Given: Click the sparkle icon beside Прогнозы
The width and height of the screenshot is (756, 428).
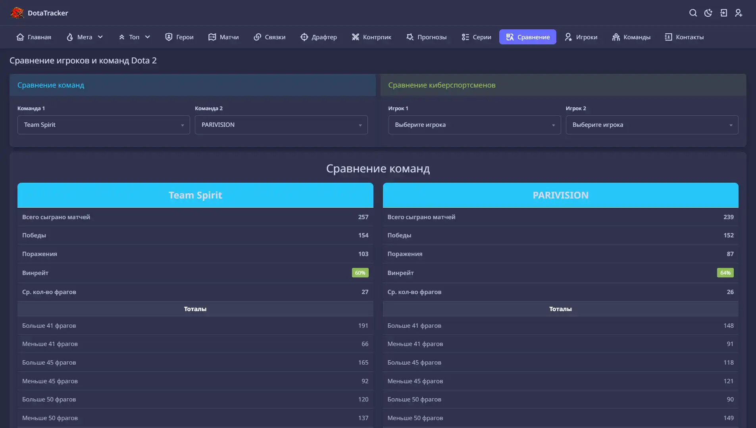Looking at the screenshot, I should 410,37.
